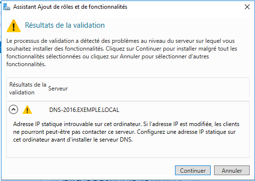Click the introductory validation process paragraph

click(121, 53)
